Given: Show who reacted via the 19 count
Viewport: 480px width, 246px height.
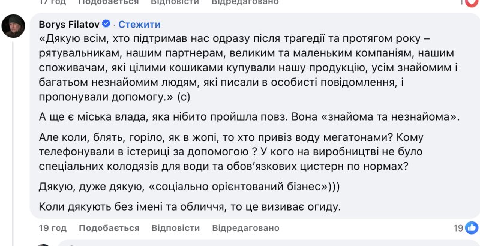Looking at the screenshot, I should click(458, 228).
